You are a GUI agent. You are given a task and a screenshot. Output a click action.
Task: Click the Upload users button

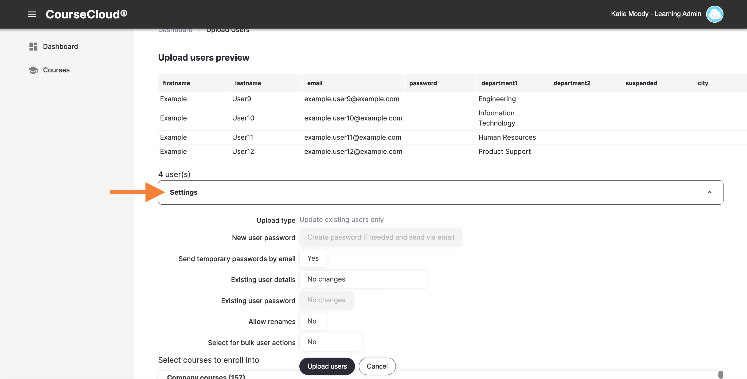pos(327,366)
